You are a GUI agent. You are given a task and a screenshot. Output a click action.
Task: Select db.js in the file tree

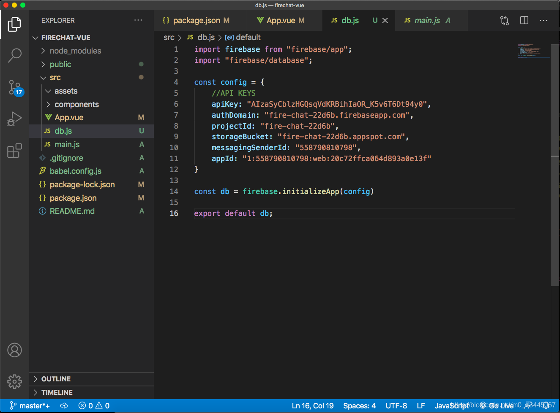click(x=91, y=131)
